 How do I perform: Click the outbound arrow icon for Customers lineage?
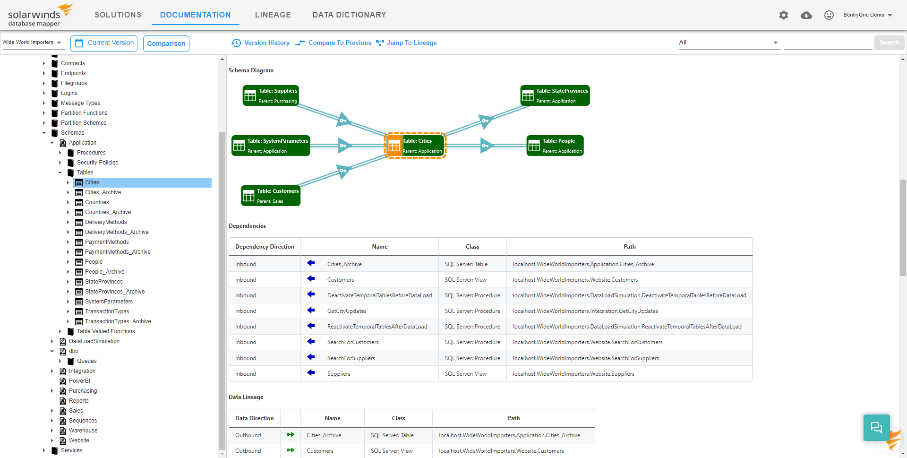[x=291, y=450]
